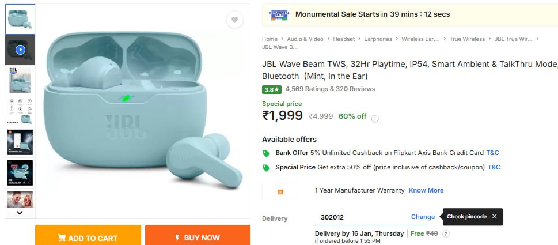The width and height of the screenshot is (558, 245).
Task: Go to Audio & Video breadcrumb
Action: click(305, 39)
